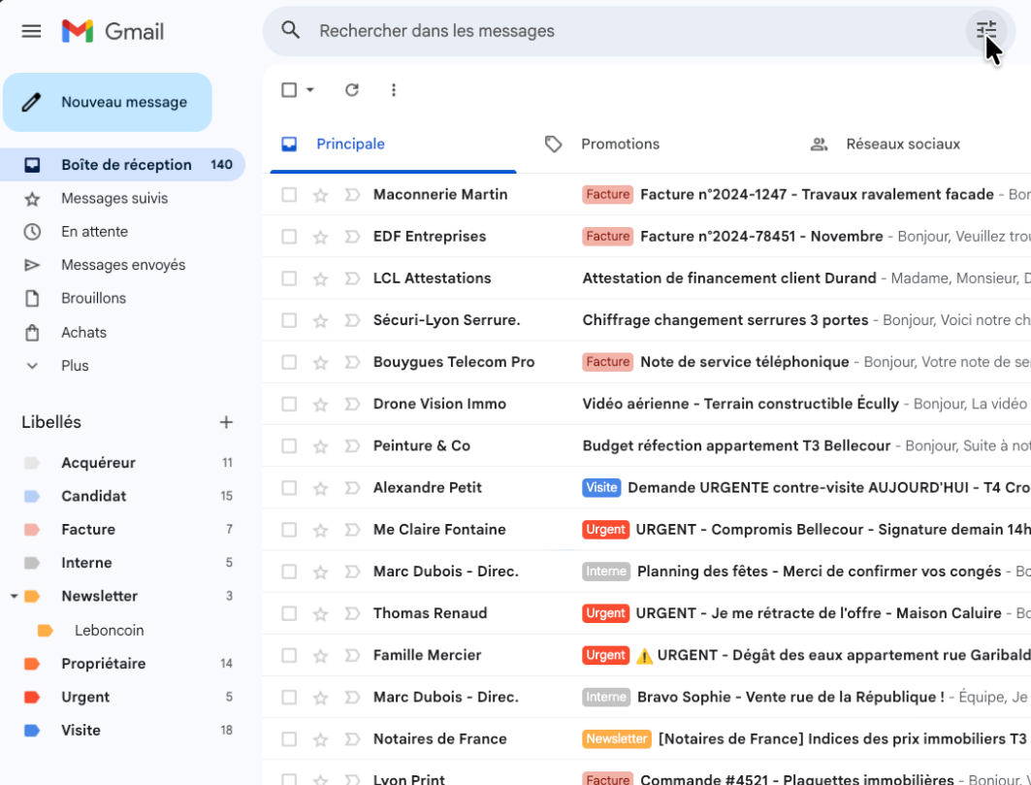Star the Alexandre Petit email
The height and width of the screenshot is (785, 1031).
320,488
